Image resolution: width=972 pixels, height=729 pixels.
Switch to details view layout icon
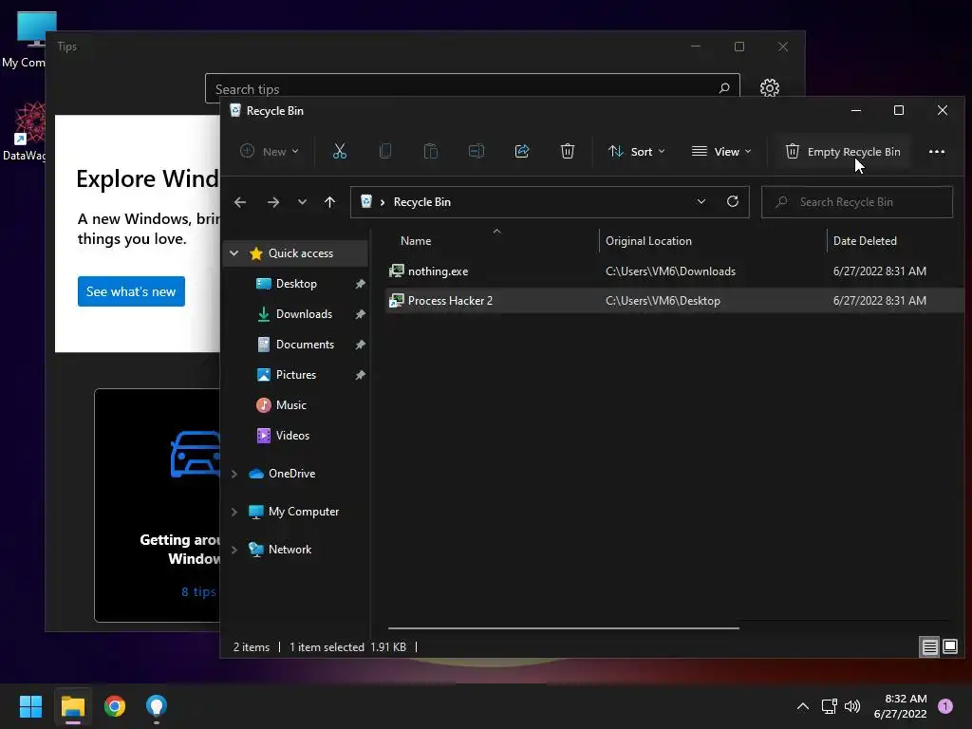click(929, 647)
